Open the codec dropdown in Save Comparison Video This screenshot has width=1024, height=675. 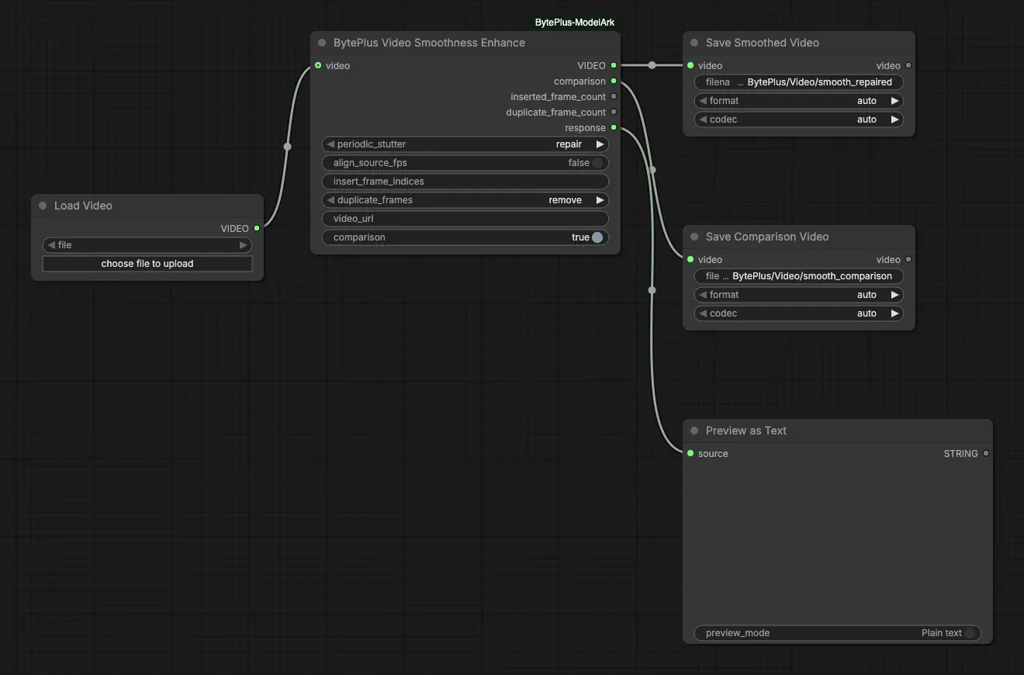799,313
